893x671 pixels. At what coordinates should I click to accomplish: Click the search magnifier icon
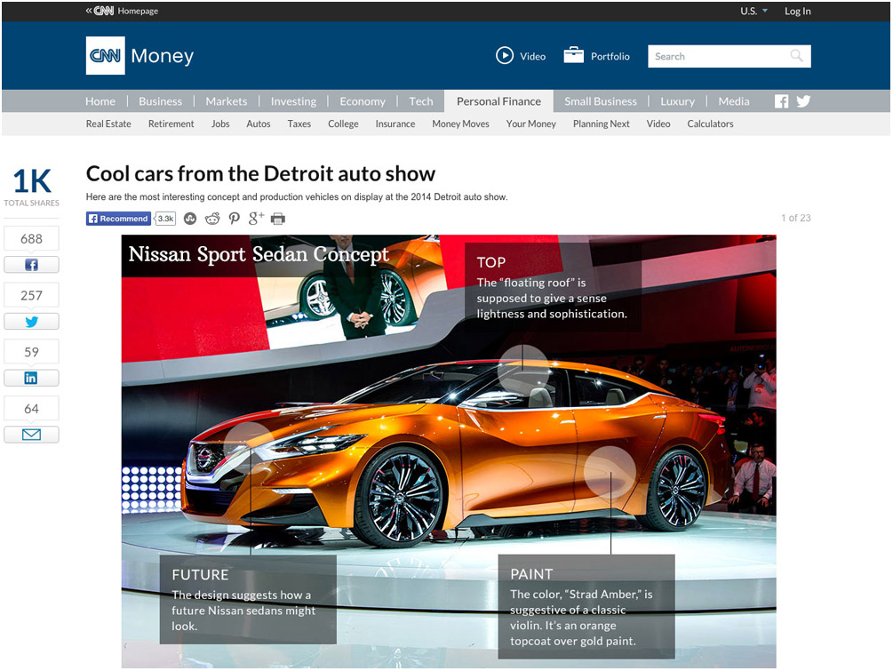(x=796, y=56)
